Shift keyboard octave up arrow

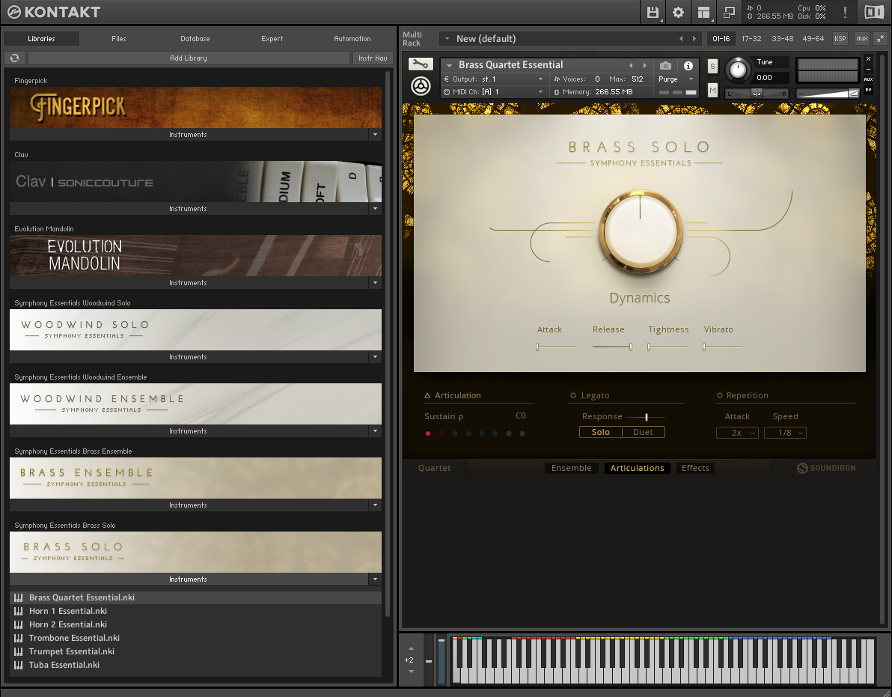(411, 648)
